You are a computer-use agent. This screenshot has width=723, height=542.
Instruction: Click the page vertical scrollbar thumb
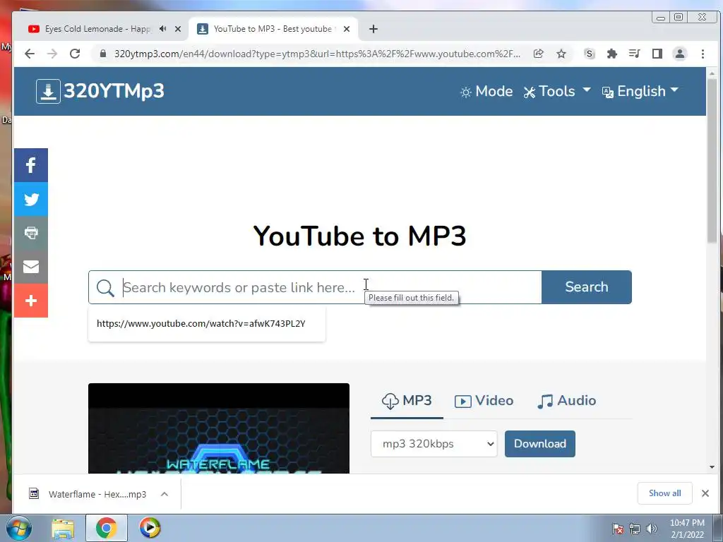(x=712, y=162)
